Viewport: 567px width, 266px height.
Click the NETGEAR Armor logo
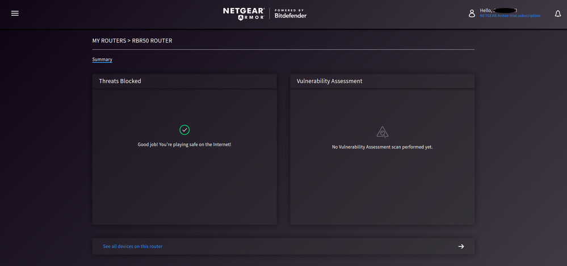(x=243, y=14)
